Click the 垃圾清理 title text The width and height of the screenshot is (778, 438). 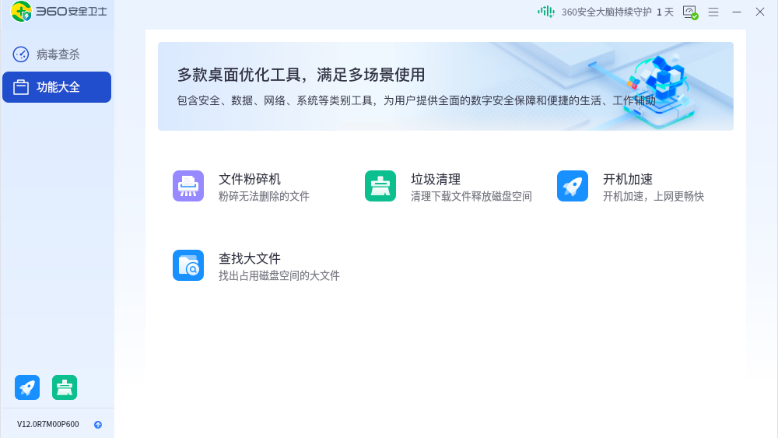[436, 179]
